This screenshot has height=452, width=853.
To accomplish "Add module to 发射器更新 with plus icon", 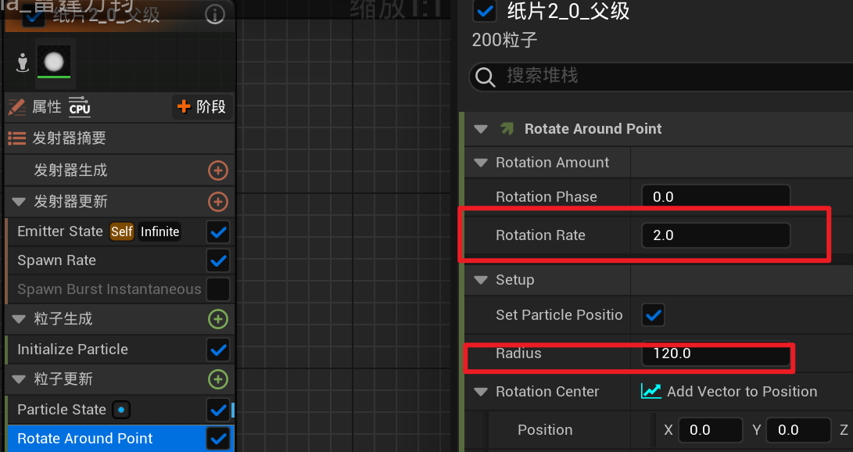I will point(218,202).
